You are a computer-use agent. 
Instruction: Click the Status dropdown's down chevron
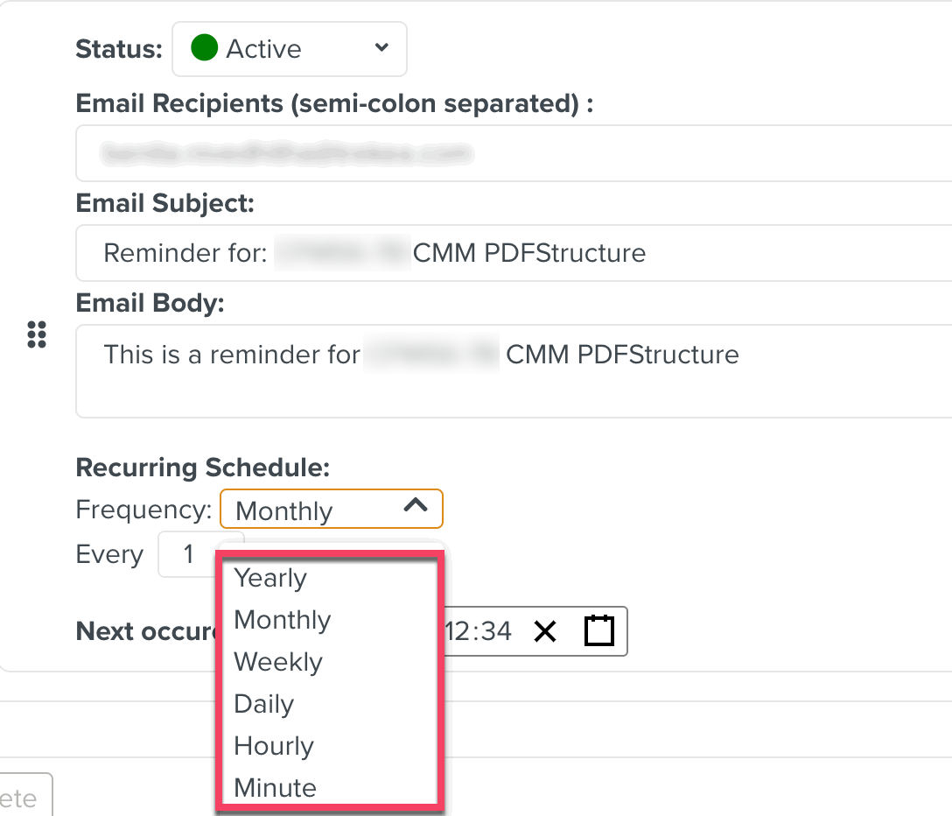[381, 48]
